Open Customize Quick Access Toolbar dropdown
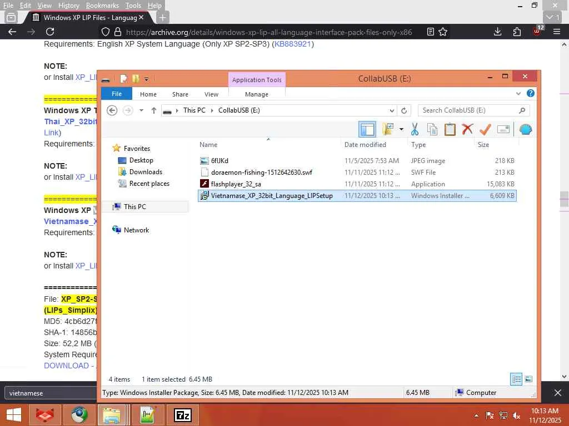This screenshot has height=426, width=569. point(146,79)
